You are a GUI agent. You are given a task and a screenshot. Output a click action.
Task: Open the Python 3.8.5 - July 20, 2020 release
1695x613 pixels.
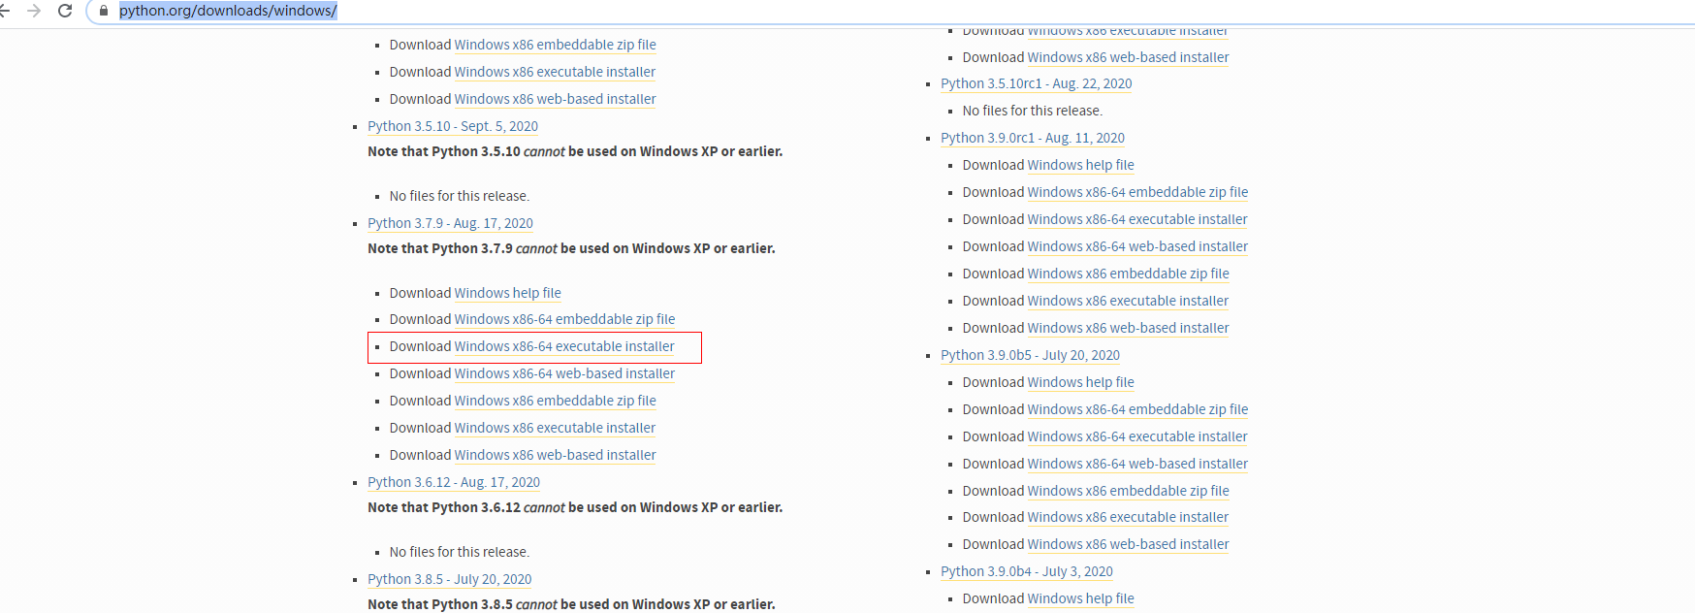click(449, 579)
